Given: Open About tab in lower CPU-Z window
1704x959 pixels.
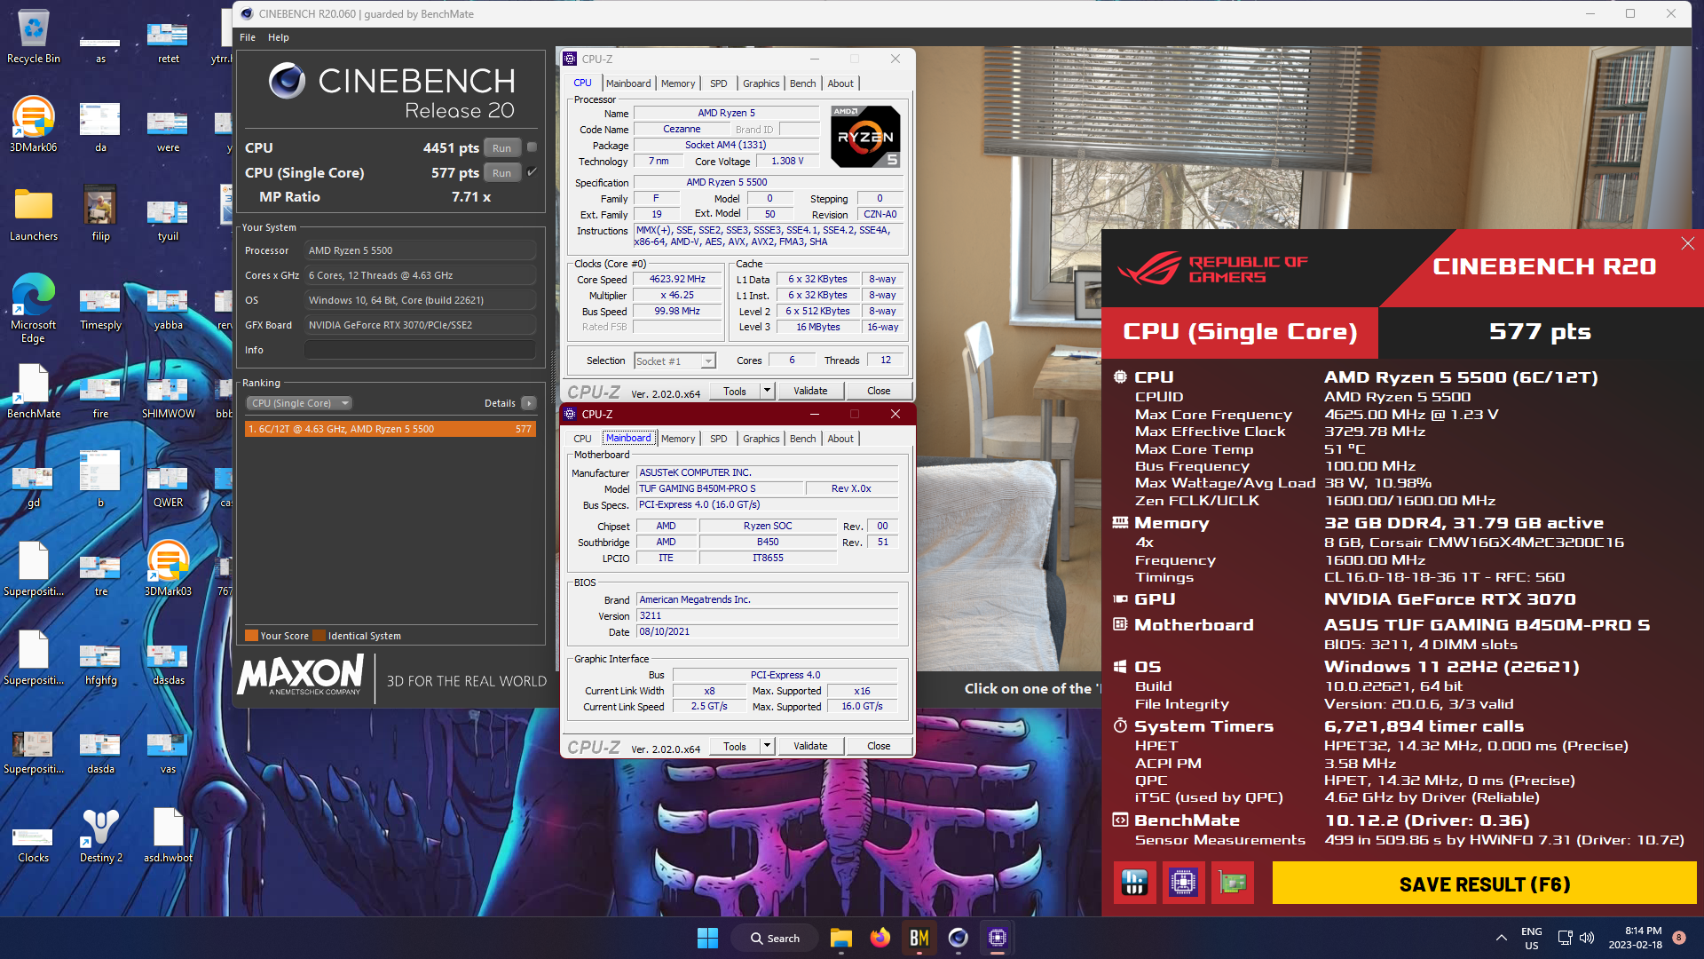Looking at the screenshot, I should pos(840,439).
